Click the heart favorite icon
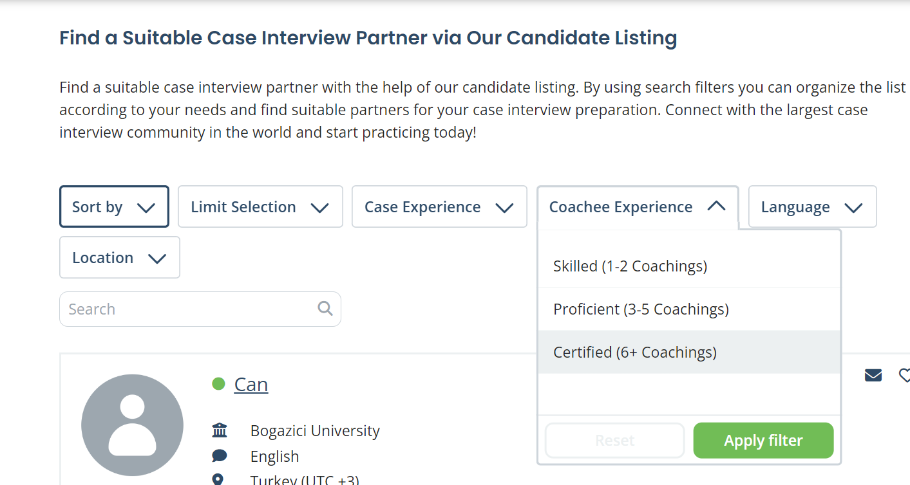Image resolution: width=910 pixels, height=485 pixels. 904,375
